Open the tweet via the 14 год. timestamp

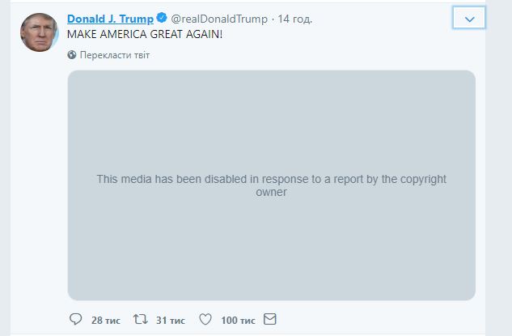(x=294, y=19)
